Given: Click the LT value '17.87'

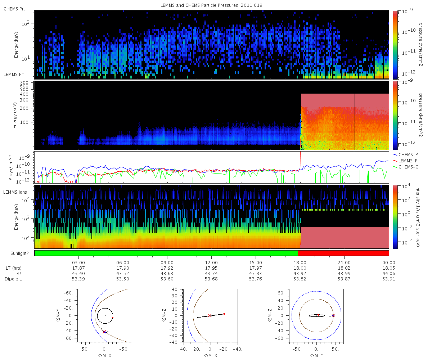Looking at the screenshot, I should point(78,268).
